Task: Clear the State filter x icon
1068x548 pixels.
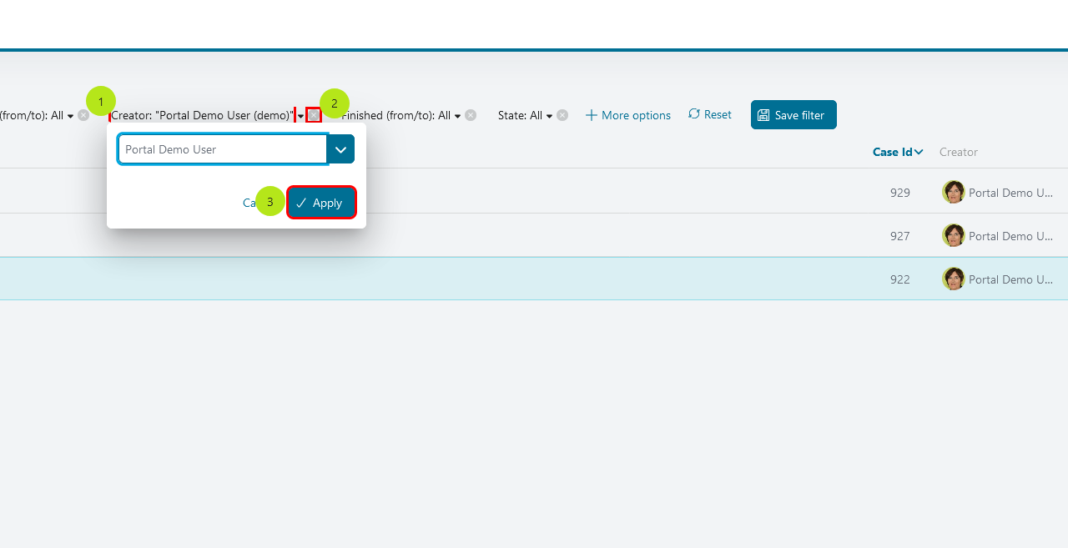Action: tap(562, 115)
